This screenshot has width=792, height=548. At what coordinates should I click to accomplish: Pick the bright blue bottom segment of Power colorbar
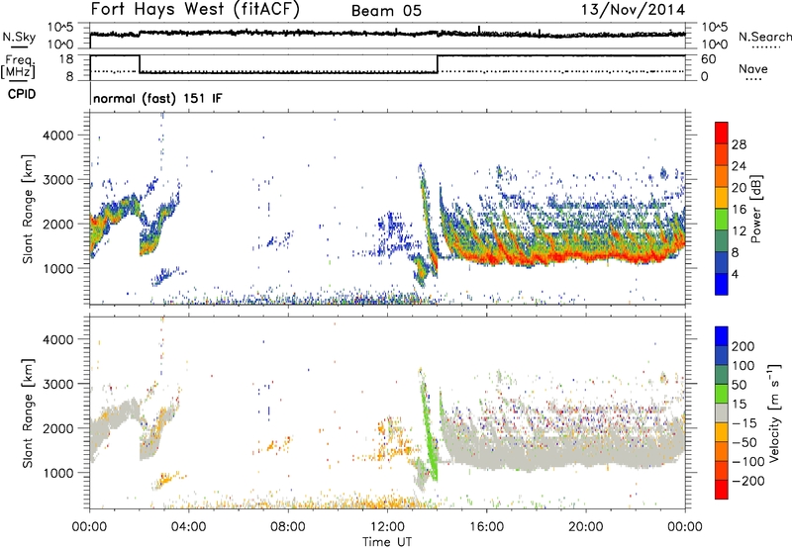[x=722, y=284]
